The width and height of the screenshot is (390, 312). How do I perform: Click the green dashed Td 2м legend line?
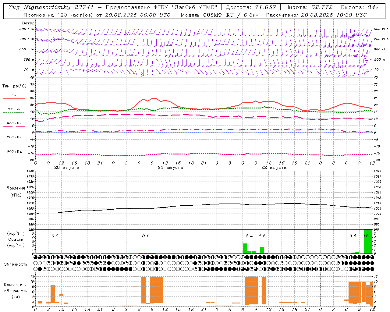(x=13, y=112)
